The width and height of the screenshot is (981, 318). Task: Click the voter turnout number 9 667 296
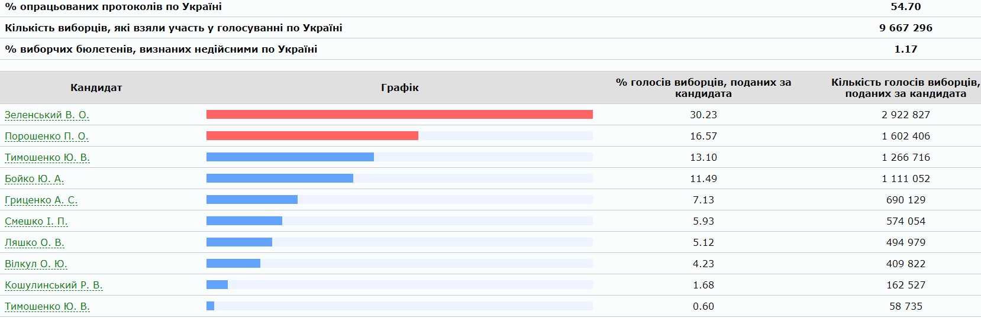[906, 28]
